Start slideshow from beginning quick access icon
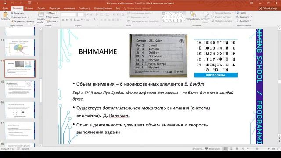 pyautogui.click(x=29, y=3)
